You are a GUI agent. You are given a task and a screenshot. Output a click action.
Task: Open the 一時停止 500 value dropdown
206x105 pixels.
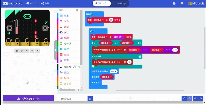pos(114,71)
